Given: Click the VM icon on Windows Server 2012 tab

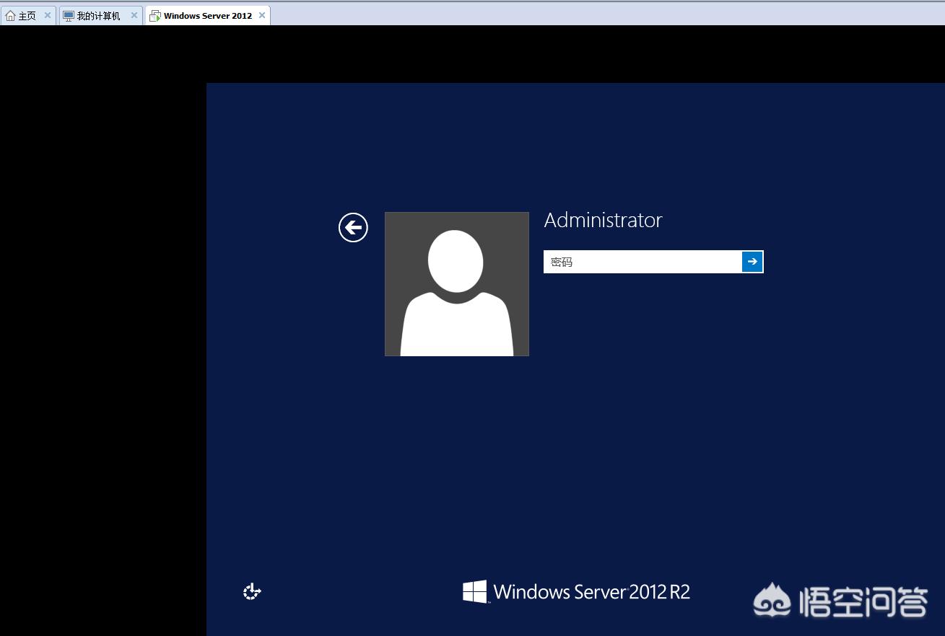Looking at the screenshot, I should [x=154, y=16].
